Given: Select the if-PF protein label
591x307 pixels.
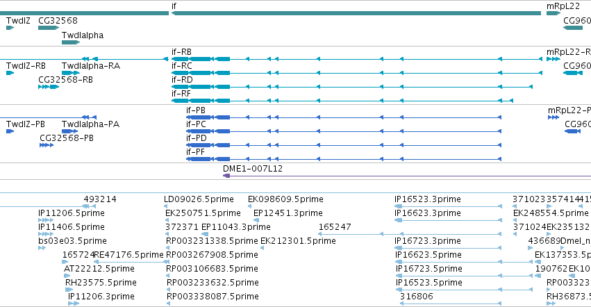Looking at the screenshot, I should [x=195, y=152].
